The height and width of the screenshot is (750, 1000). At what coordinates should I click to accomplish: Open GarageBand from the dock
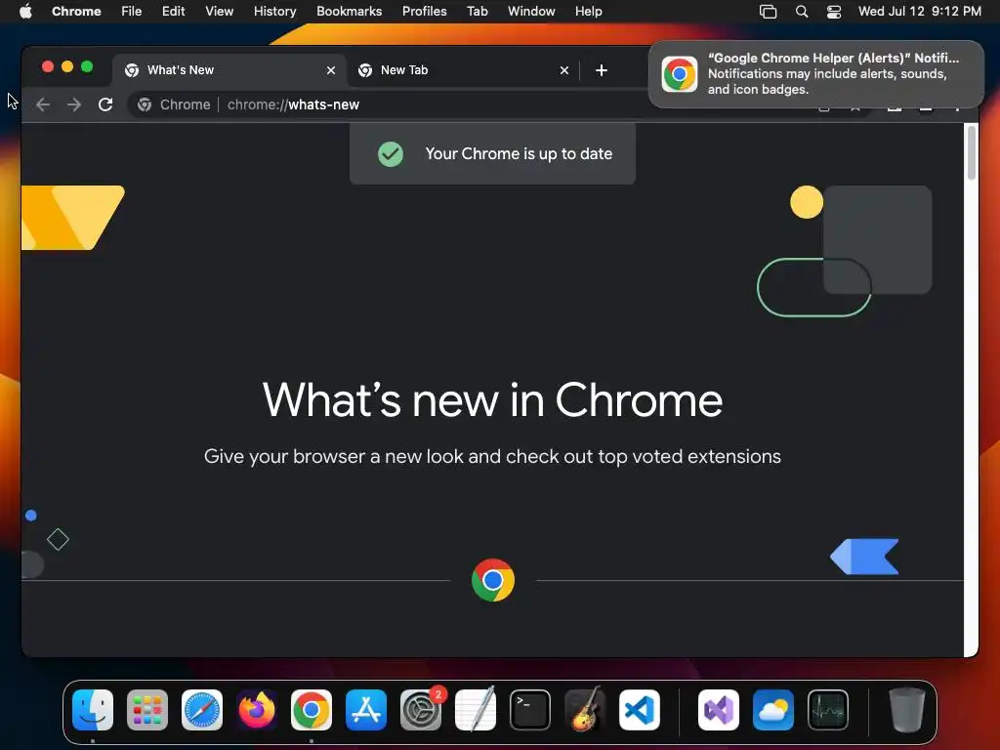pyautogui.click(x=585, y=709)
